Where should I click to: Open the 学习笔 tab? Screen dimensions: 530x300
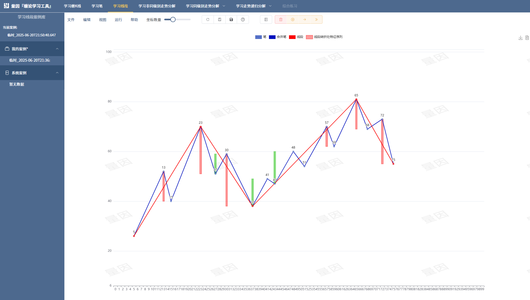97,6
